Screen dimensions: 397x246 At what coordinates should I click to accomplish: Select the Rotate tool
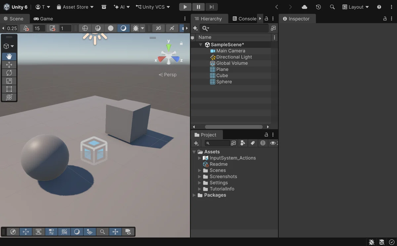click(x=9, y=73)
